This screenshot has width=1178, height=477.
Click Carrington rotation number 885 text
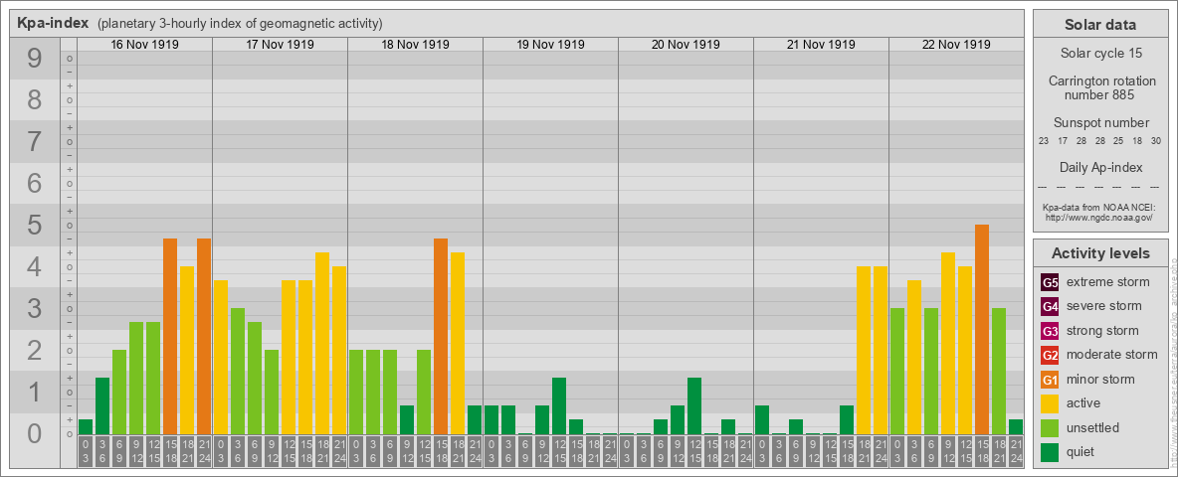(1100, 87)
